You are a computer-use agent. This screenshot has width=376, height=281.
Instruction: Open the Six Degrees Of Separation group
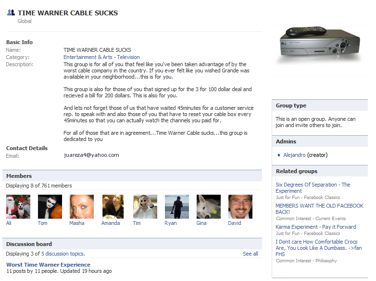tap(313, 187)
